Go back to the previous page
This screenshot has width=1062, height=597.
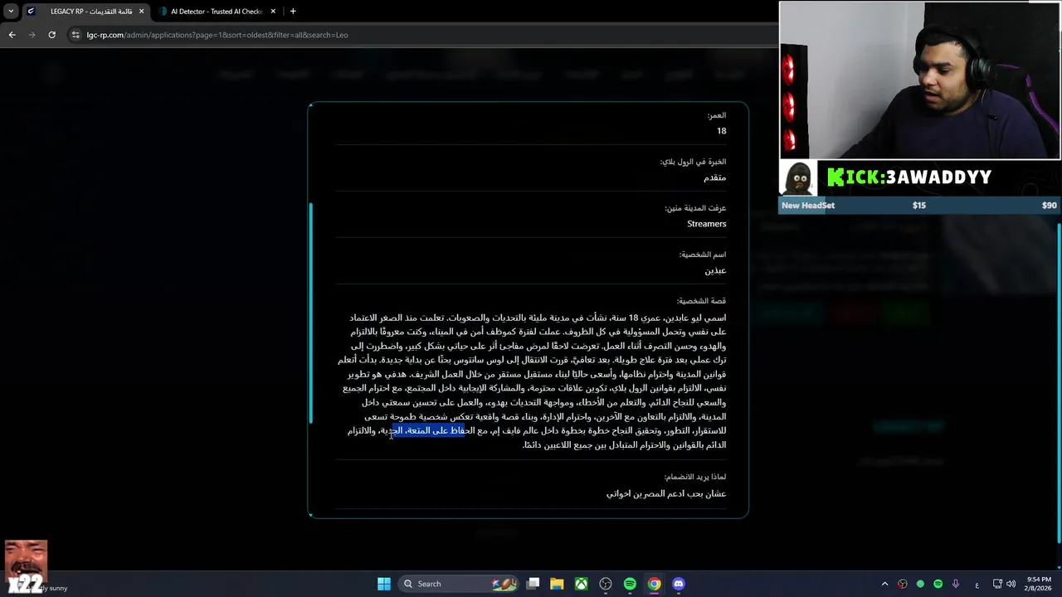[12, 35]
